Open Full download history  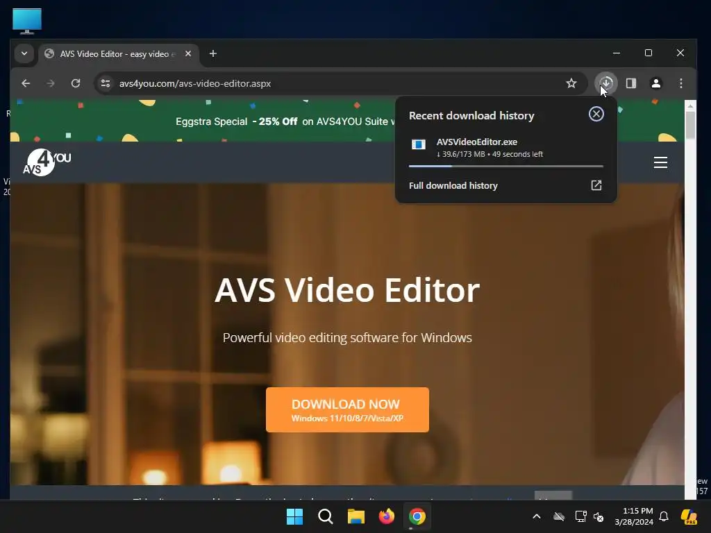(x=505, y=185)
